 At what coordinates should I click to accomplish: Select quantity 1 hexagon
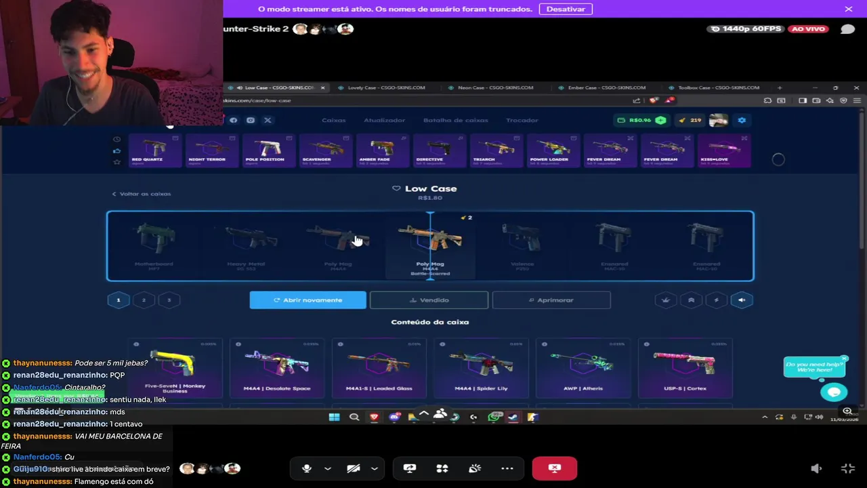119,300
